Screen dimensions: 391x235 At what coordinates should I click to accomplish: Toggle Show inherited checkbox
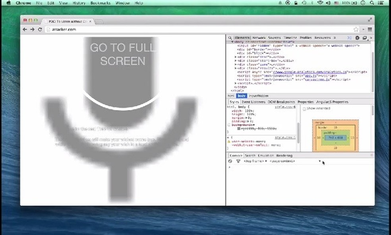coord(304,109)
